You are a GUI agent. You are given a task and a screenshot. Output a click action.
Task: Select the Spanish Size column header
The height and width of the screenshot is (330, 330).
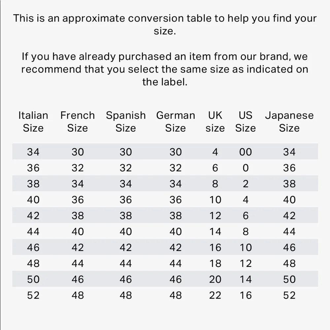tap(126, 121)
